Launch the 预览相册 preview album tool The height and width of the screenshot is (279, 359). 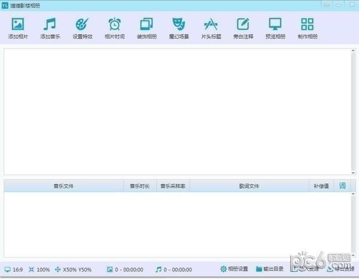point(275,28)
